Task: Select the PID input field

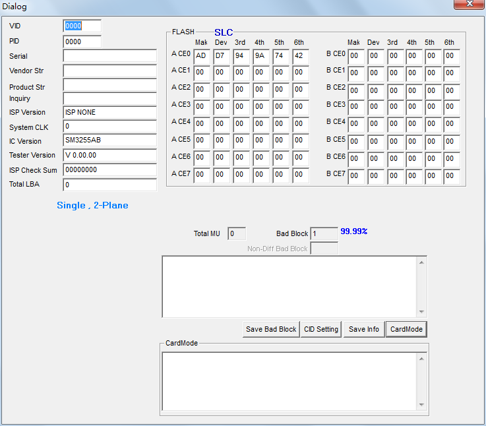Action: tap(82, 42)
